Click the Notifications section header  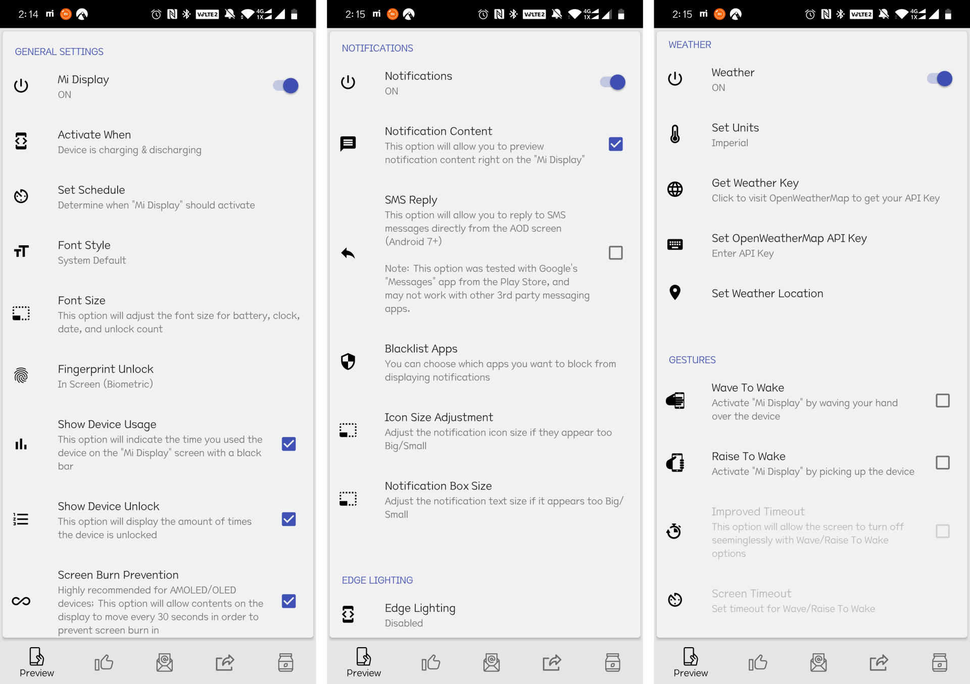point(377,47)
